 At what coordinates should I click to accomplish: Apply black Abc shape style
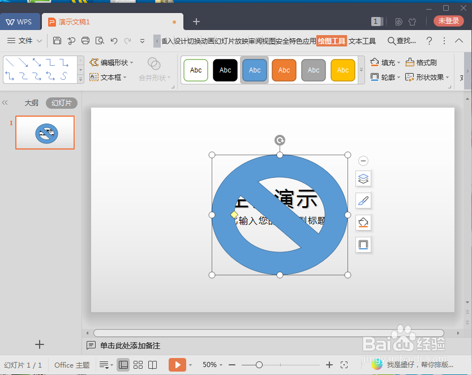(225, 70)
